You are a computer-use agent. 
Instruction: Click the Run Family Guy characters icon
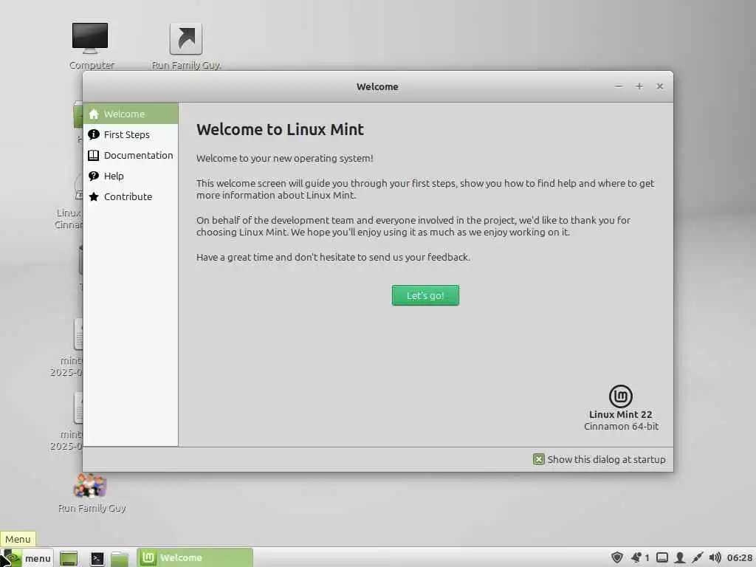pos(90,486)
